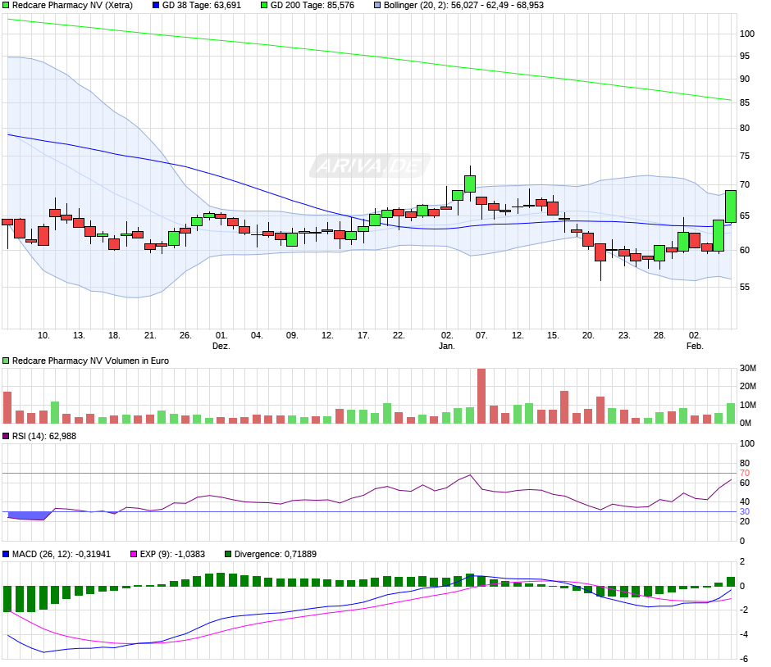Click the '02. Jan.' date axis label

(x=446, y=340)
